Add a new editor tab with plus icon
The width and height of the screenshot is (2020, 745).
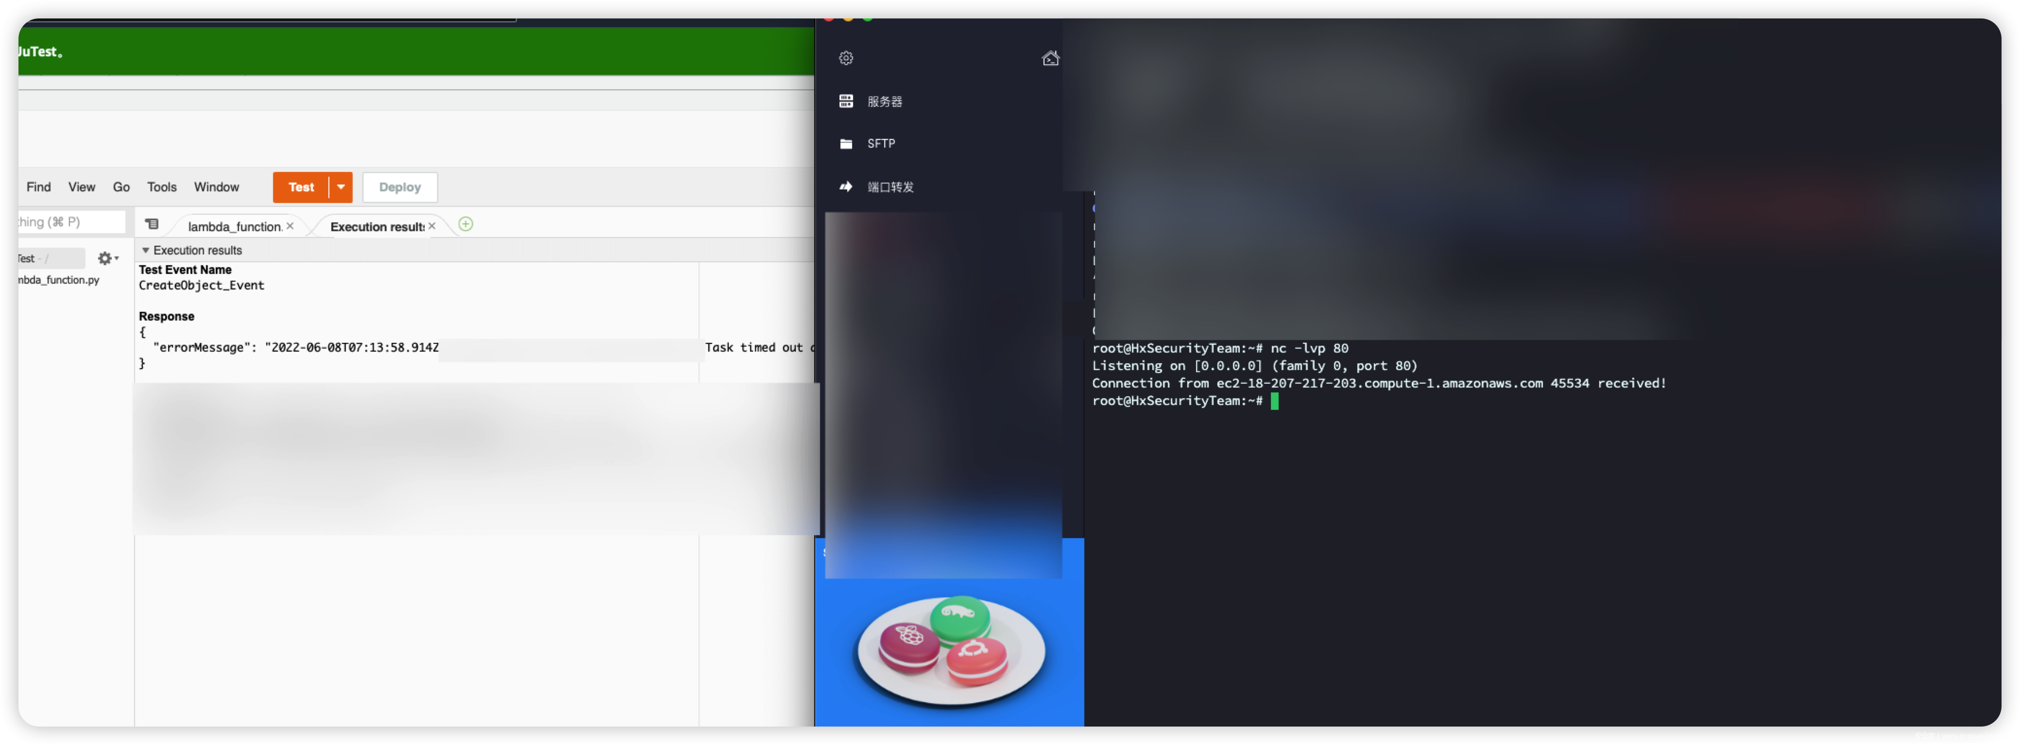(465, 224)
